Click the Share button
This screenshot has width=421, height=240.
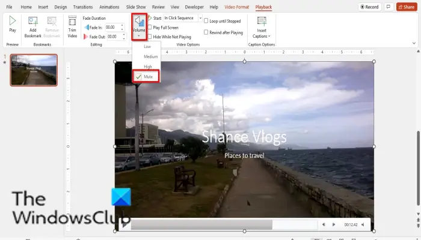407,7
